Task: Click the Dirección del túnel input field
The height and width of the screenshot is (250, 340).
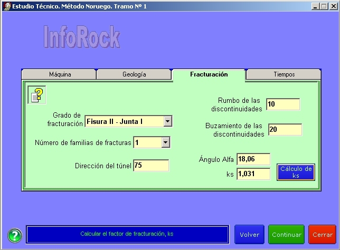Action: [151, 166]
